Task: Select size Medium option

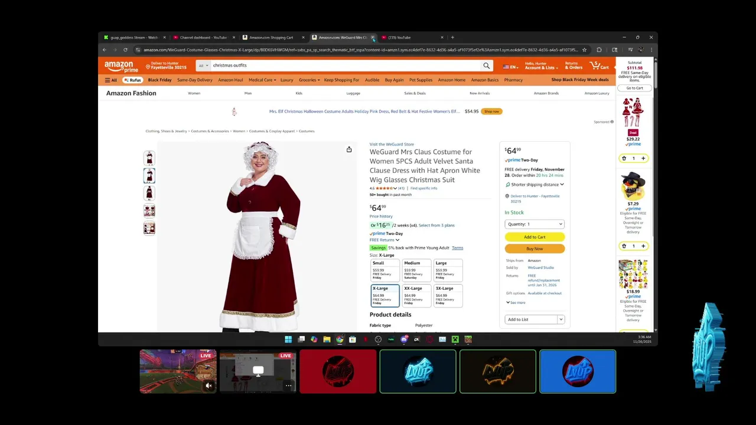Action: 416,270
